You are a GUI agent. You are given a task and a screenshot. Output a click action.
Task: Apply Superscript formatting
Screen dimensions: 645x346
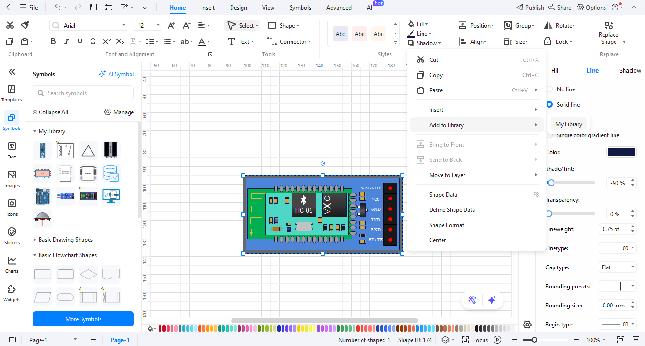[x=107, y=41]
